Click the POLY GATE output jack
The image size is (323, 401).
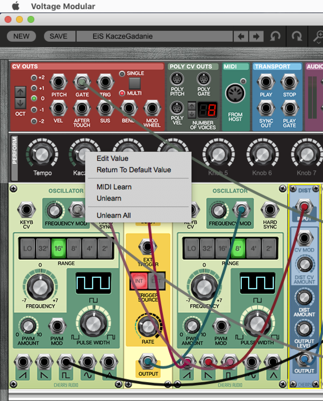pos(204,79)
